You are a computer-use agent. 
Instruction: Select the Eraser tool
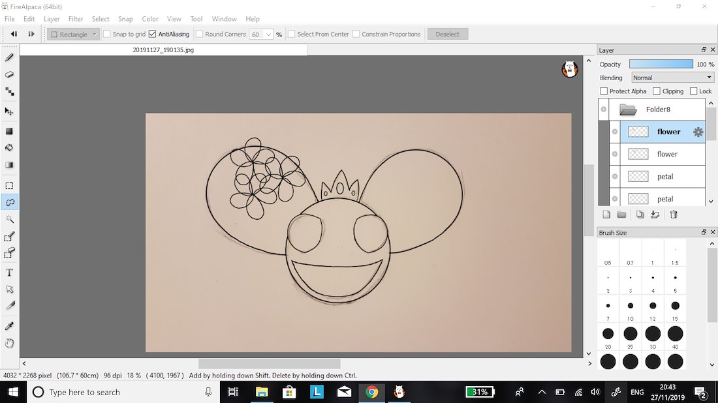(9, 74)
